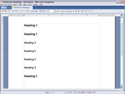Expand the save options arrow

coord(7,11)
